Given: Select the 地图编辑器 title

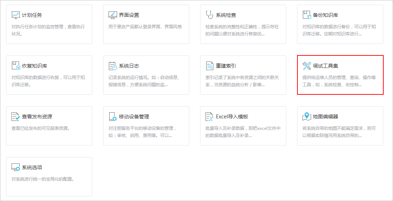Looking at the screenshot, I should coord(325,117).
